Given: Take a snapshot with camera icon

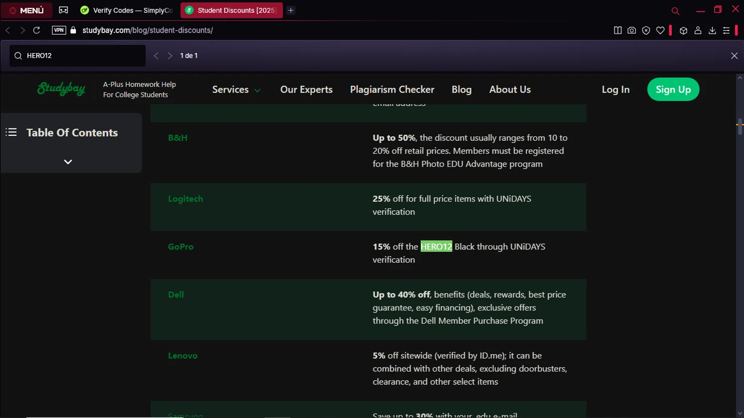Looking at the screenshot, I should [x=631, y=30].
